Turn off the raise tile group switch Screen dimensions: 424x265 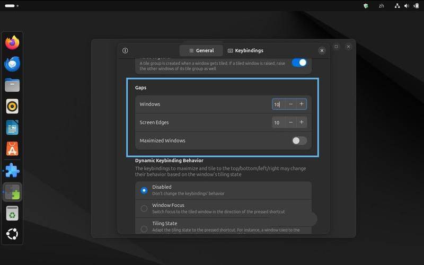pyautogui.click(x=299, y=63)
